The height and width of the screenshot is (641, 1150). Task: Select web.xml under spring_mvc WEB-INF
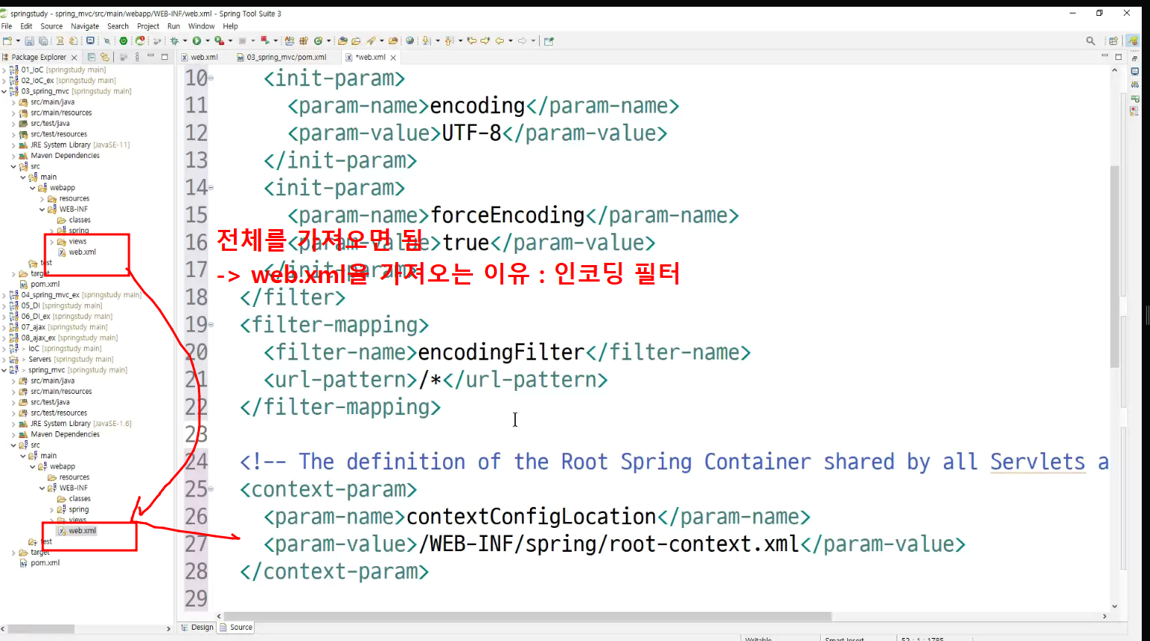point(82,531)
